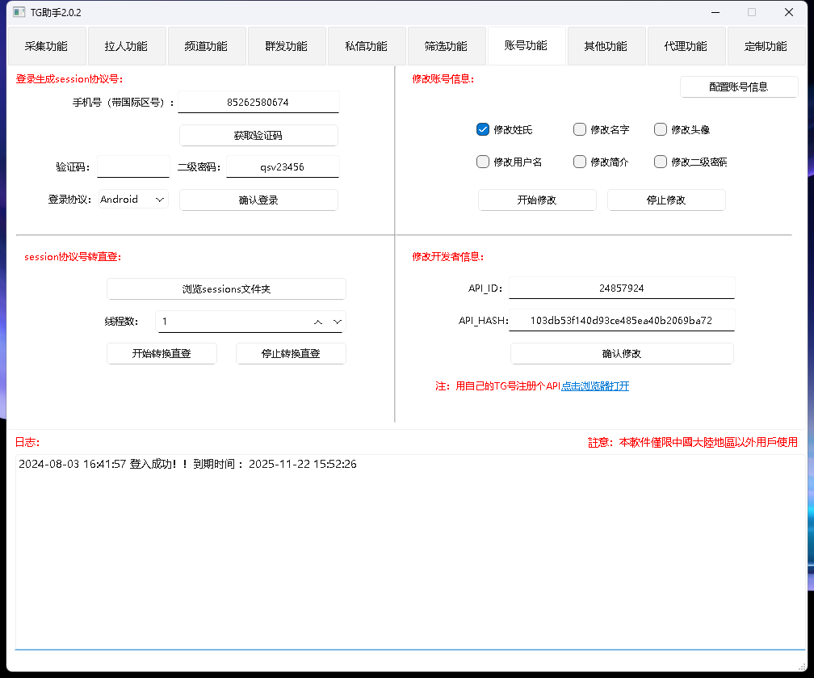Screen dimensions: 814x678
Task: Increase 线程数 with the up arrow
Action: point(317,322)
